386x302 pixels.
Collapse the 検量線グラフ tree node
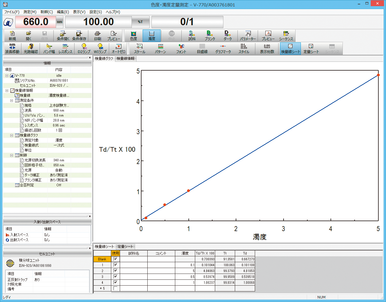[12, 135]
